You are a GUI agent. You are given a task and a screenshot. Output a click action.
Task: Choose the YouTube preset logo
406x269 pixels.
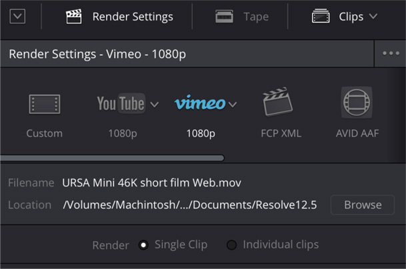[x=121, y=104]
